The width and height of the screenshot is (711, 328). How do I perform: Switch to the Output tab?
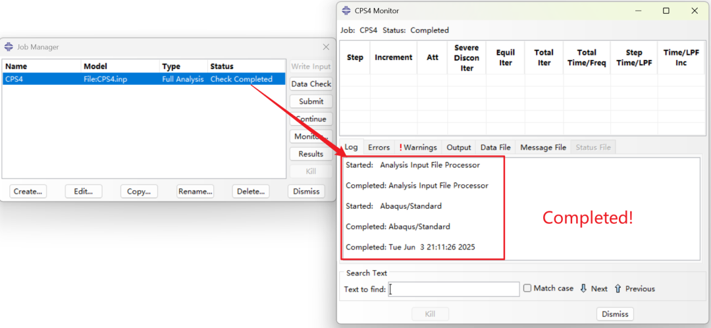pos(458,148)
